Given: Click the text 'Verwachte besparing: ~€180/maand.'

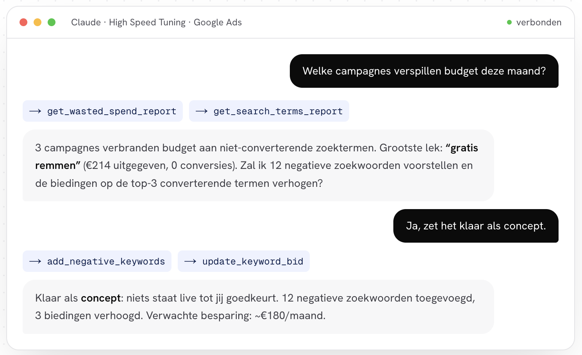Looking at the screenshot, I should [x=236, y=316].
